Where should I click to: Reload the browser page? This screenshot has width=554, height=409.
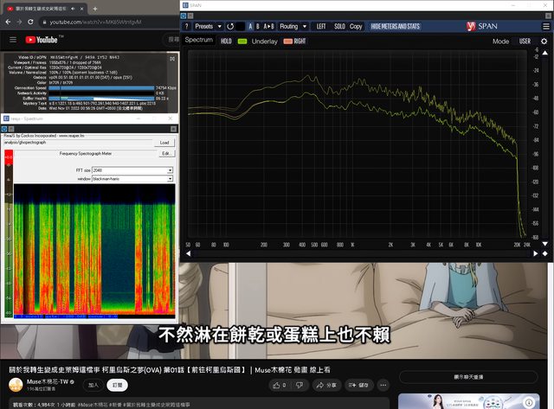[x=31, y=22]
